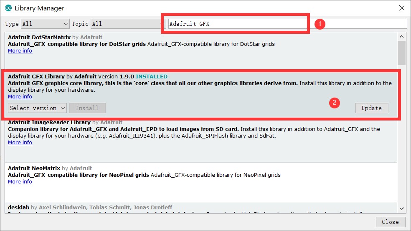
Task: Click the Close button at the bottom
Action: [x=390, y=222]
